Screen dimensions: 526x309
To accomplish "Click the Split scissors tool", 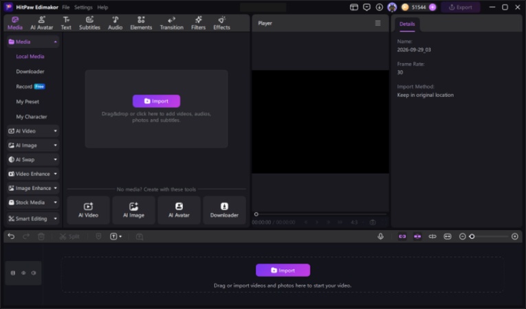I will pyautogui.click(x=69, y=236).
